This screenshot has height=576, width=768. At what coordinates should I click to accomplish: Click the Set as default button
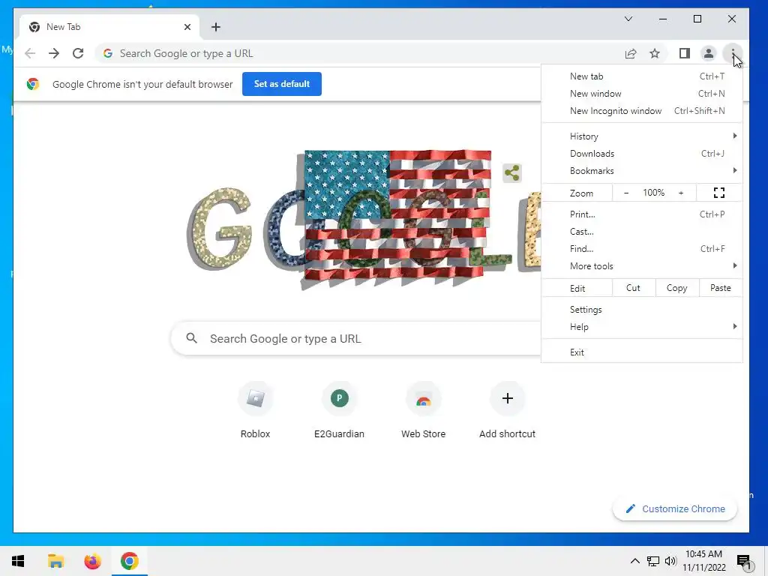[x=282, y=84]
